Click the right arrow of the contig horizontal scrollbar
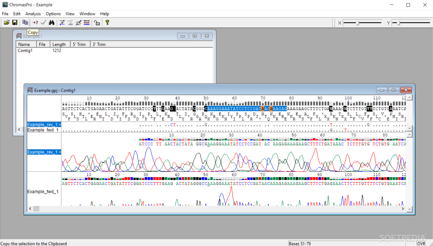Viewport: 433px width, 246px height. [403, 209]
